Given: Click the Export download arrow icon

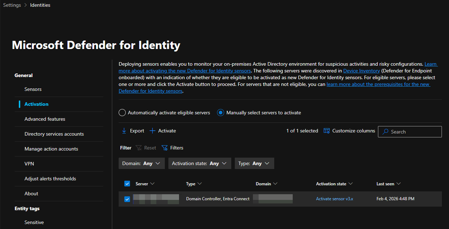Looking at the screenshot, I should [x=124, y=131].
